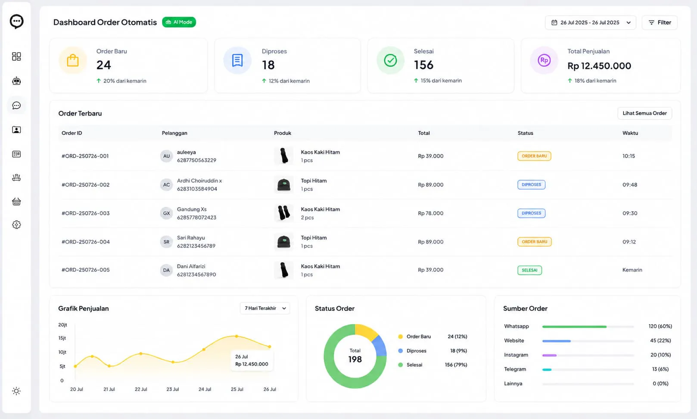Screen dimensions: 697x419
Task: Open order #ORD-250726-003
Action: 86,213
